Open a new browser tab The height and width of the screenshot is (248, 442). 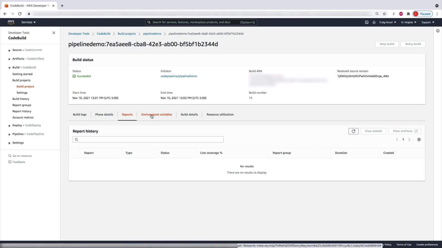[62, 6]
